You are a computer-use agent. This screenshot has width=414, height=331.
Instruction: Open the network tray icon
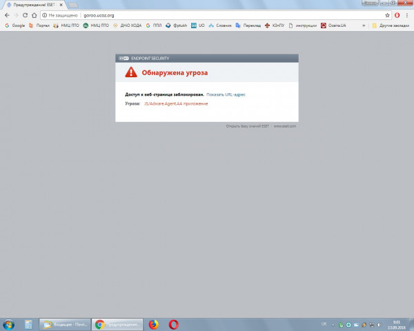click(x=371, y=325)
